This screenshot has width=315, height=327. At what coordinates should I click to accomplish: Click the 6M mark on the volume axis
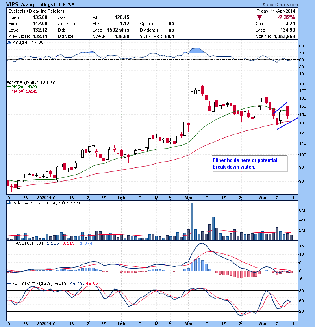pos(302,210)
